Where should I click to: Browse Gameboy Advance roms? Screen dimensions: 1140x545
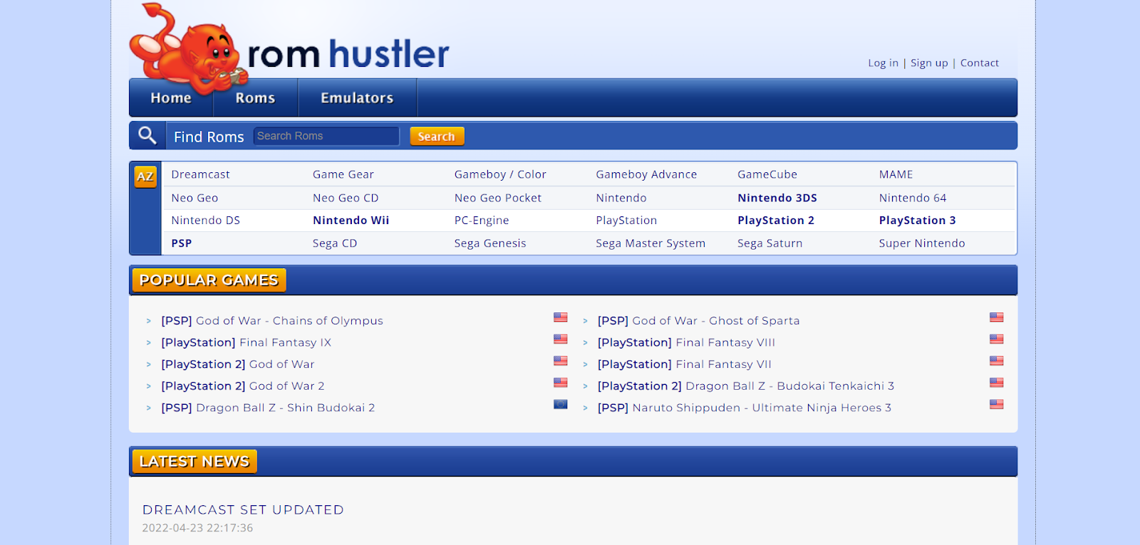pyautogui.click(x=646, y=174)
